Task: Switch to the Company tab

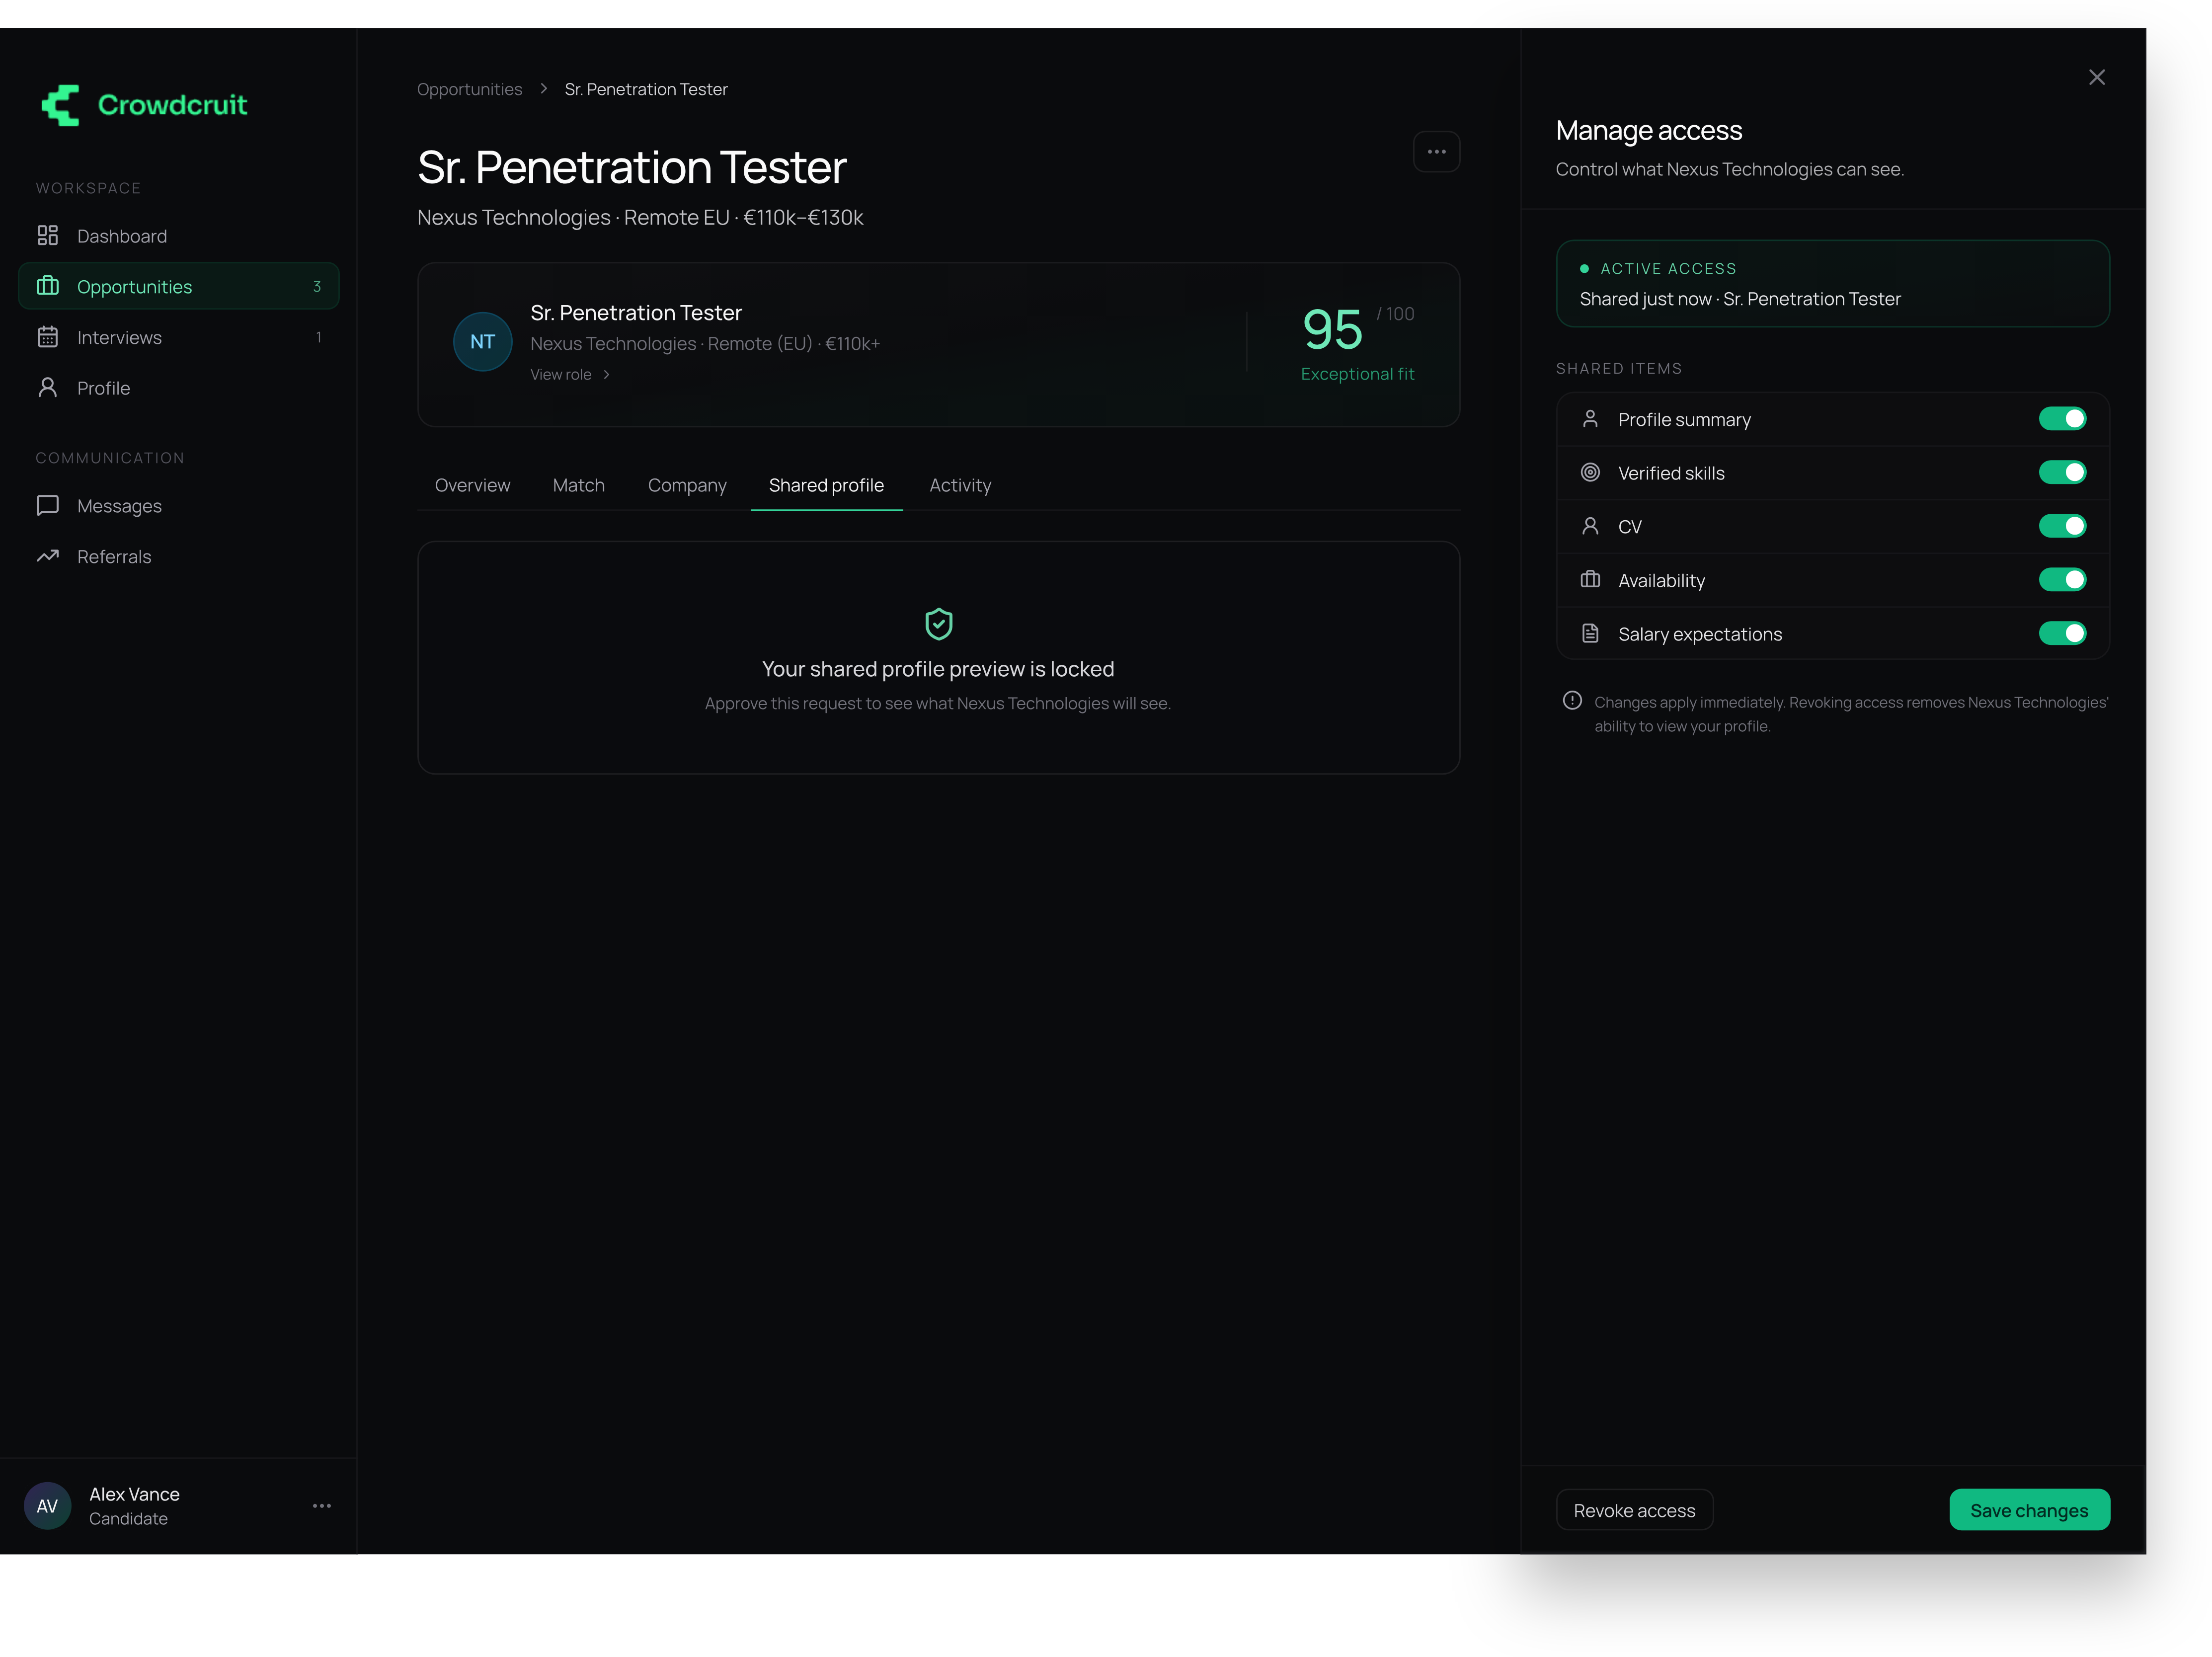Action: (x=687, y=485)
